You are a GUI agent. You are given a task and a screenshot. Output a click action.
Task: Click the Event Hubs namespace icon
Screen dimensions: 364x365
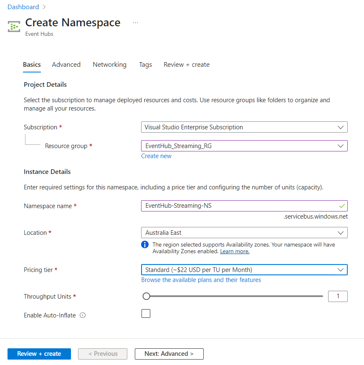pyautogui.click(x=14, y=26)
